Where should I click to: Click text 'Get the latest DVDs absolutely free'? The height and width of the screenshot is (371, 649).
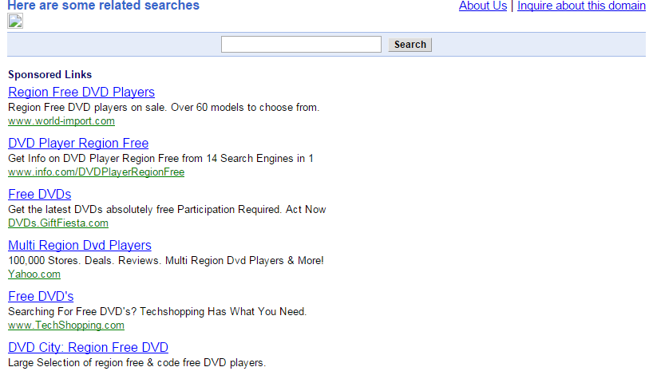click(x=91, y=210)
